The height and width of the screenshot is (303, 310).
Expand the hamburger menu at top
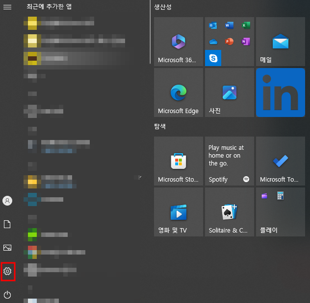(x=7, y=7)
